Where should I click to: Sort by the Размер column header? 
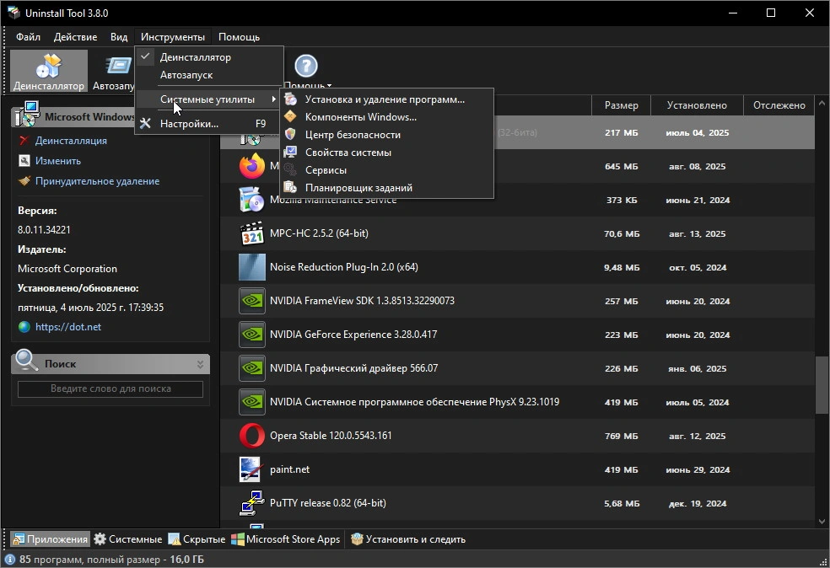[x=621, y=105]
